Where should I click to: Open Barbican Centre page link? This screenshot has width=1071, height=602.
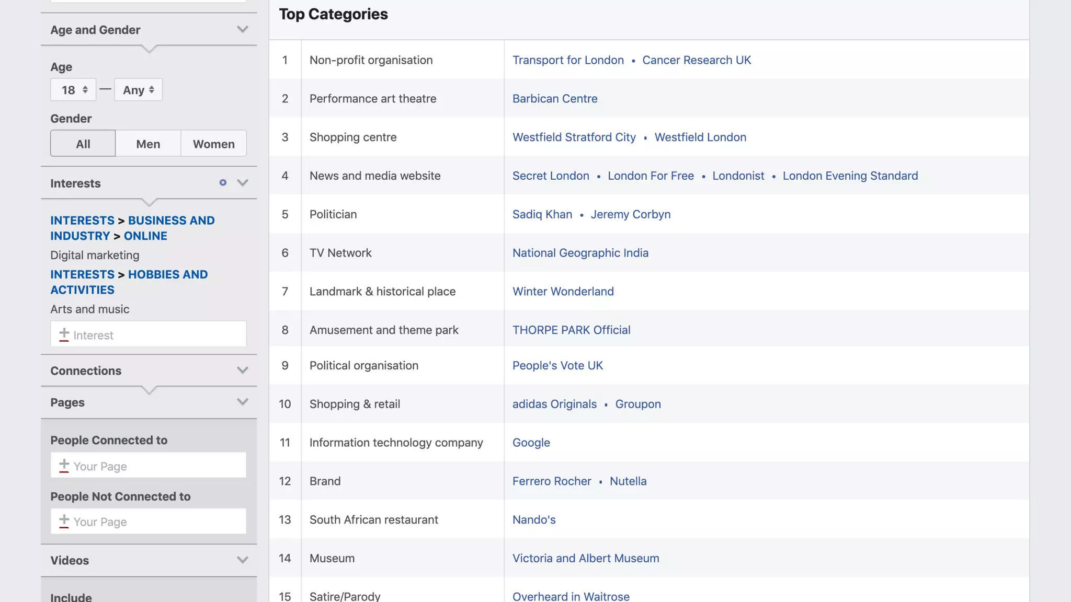554,99
